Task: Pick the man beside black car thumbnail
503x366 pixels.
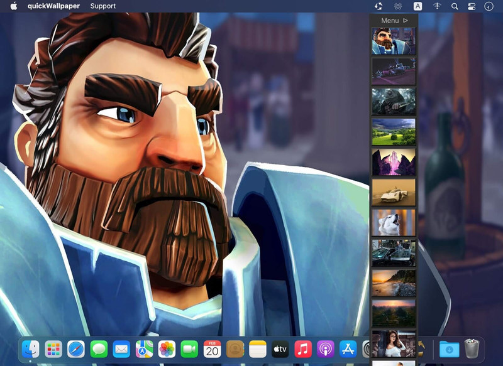Action: click(394, 253)
